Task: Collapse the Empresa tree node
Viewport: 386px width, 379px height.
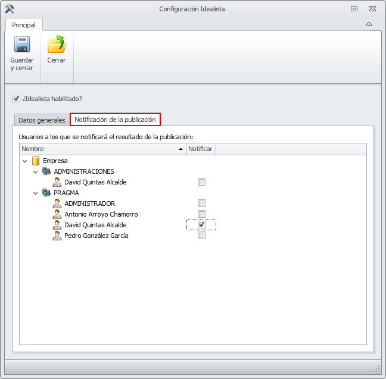Action: pyautogui.click(x=24, y=161)
